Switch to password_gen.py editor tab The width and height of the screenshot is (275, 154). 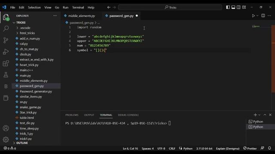coord(121,16)
